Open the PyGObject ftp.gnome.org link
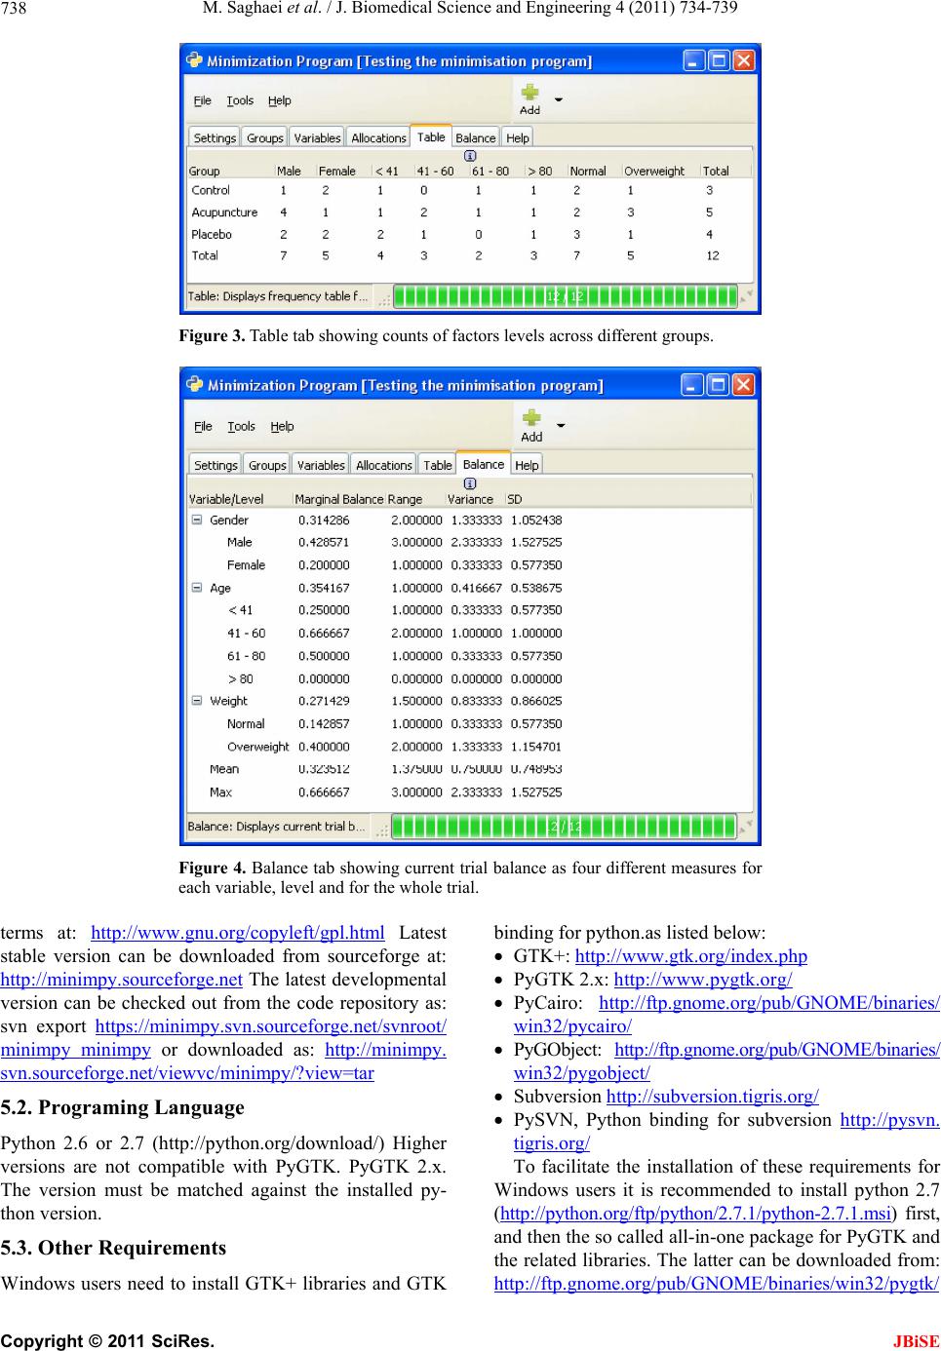Image resolution: width=941 pixels, height=1351 pixels. coord(776,1050)
